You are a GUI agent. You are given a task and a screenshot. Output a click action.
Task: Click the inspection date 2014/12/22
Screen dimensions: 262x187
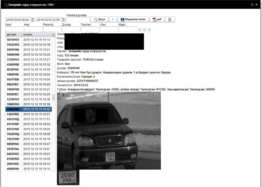(81, 85)
